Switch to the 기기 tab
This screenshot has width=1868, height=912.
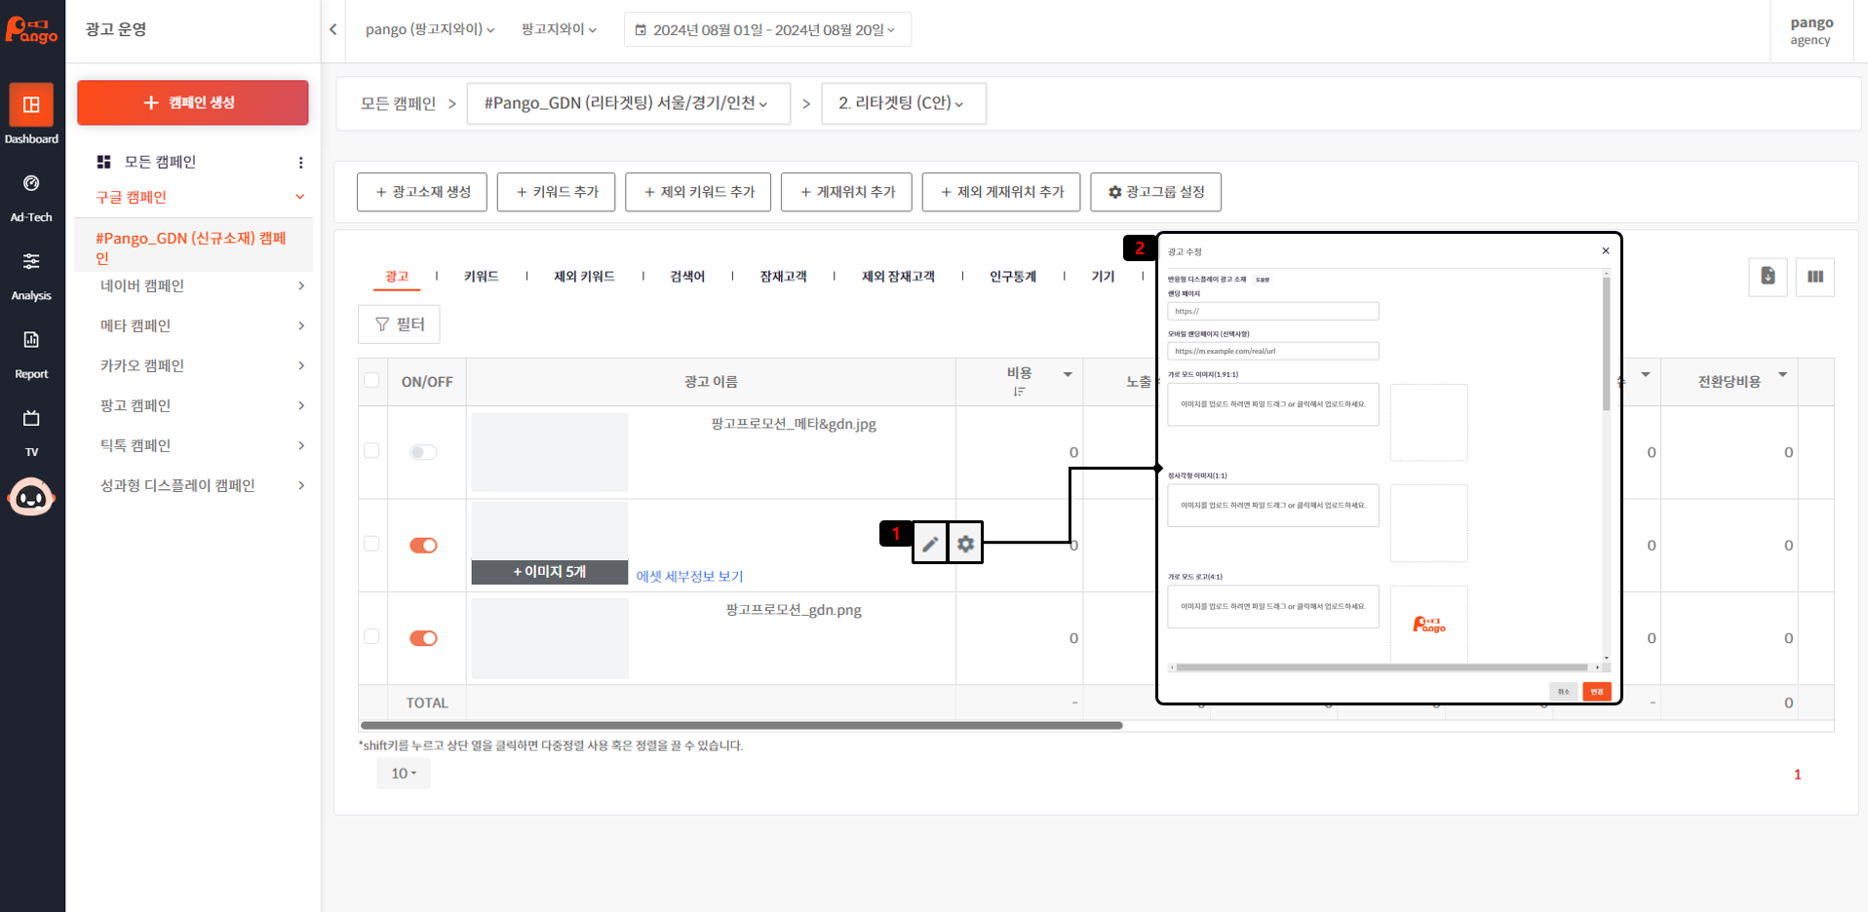pyautogui.click(x=1103, y=277)
